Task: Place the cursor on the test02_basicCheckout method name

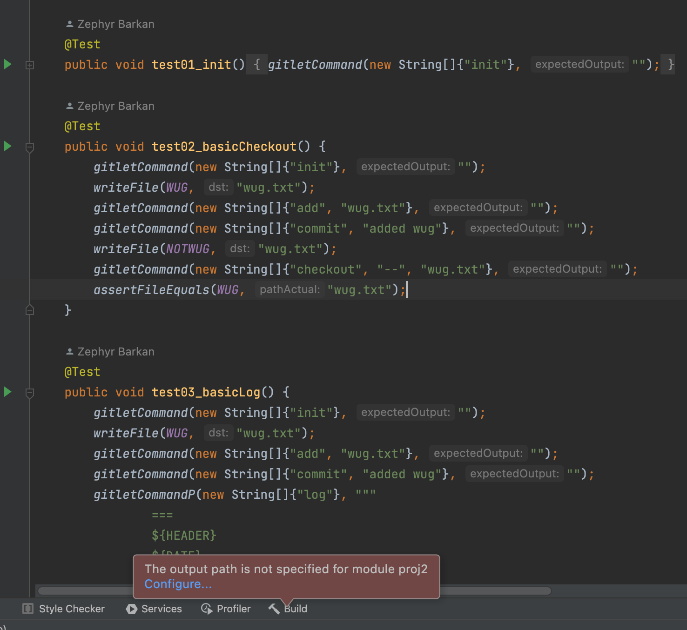Action: click(x=224, y=147)
